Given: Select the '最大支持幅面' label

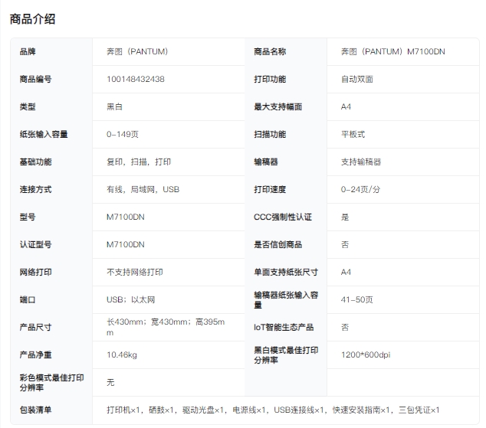Looking at the screenshot, I should click(x=277, y=106).
